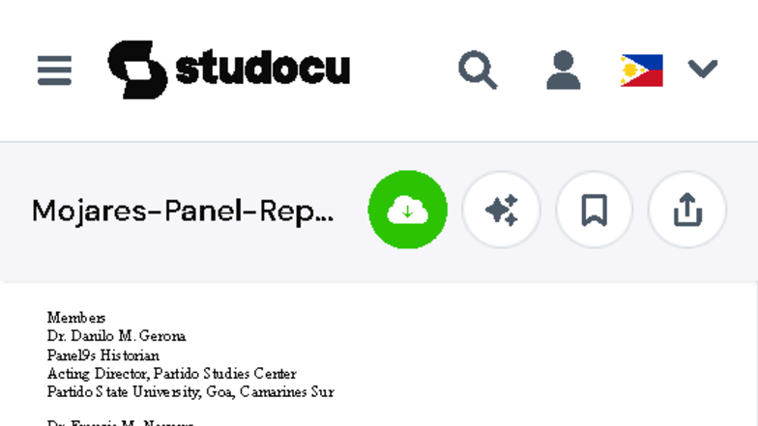Click the Mojares-Panel-Rep... document title
Viewport: 758px width, 426px height.
click(x=183, y=211)
